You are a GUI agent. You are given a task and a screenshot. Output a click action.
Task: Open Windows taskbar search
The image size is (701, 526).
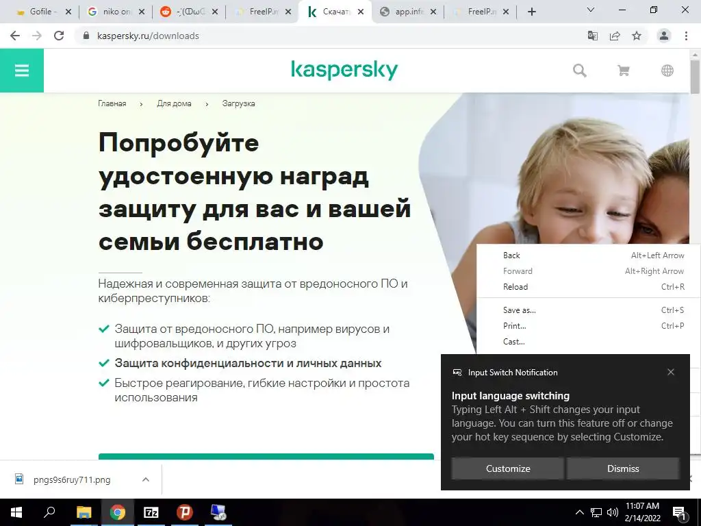pyautogui.click(x=49, y=512)
